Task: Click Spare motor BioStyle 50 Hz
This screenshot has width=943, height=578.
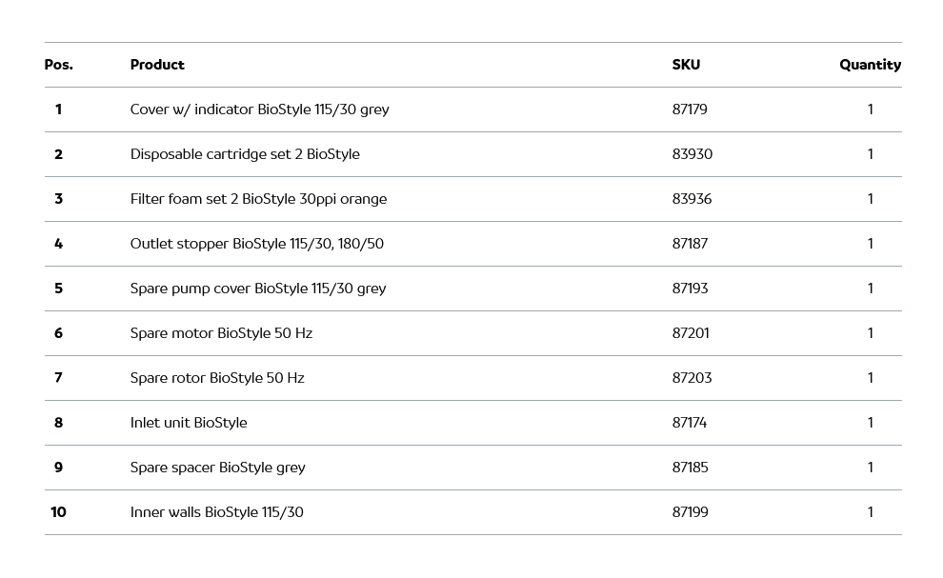Action: (x=221, y=333)
